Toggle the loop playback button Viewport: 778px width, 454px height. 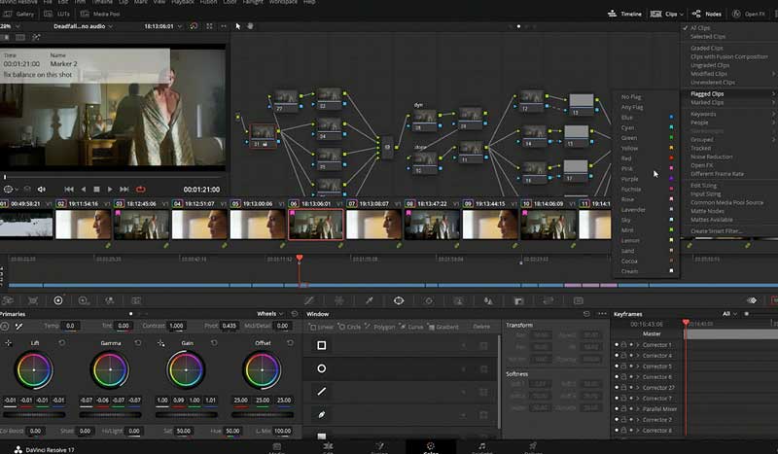point(141,189)
